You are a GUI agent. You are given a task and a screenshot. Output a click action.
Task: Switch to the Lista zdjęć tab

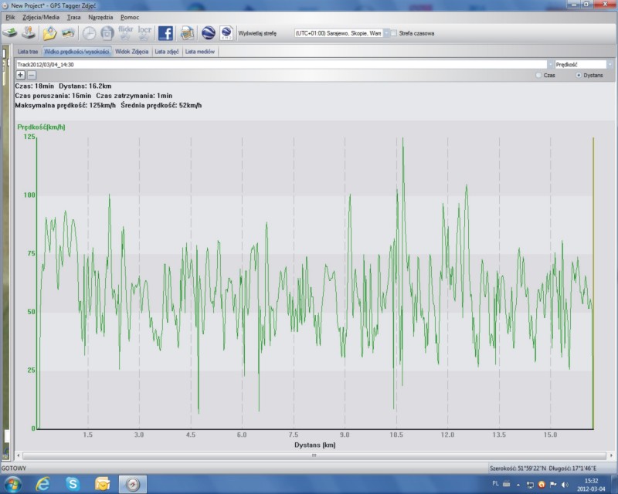[167, 52]
